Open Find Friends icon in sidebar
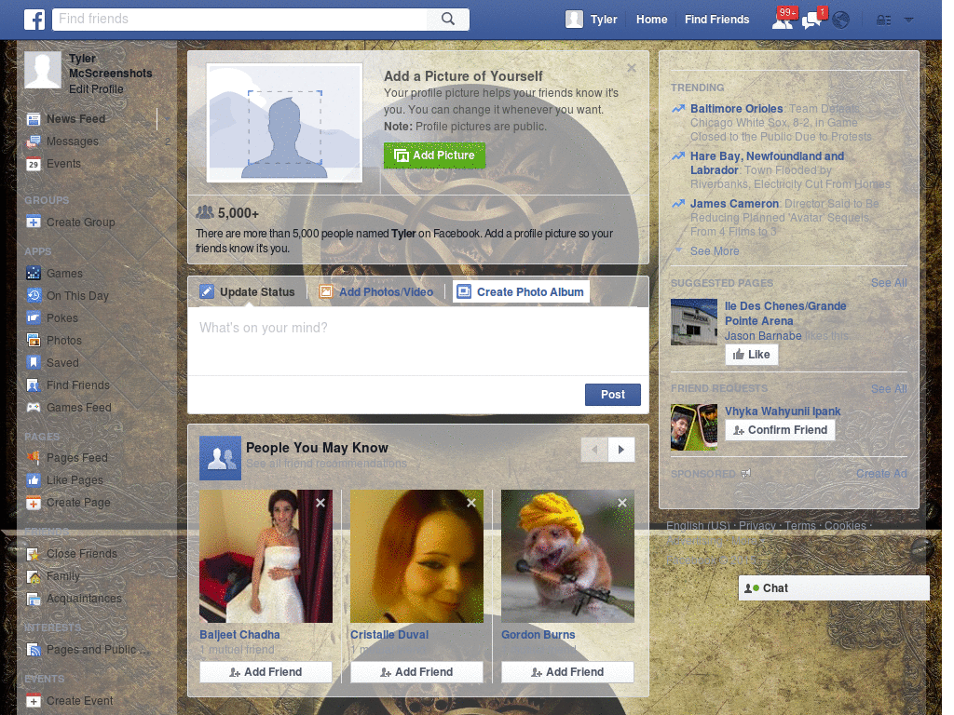 click(34, 384)
